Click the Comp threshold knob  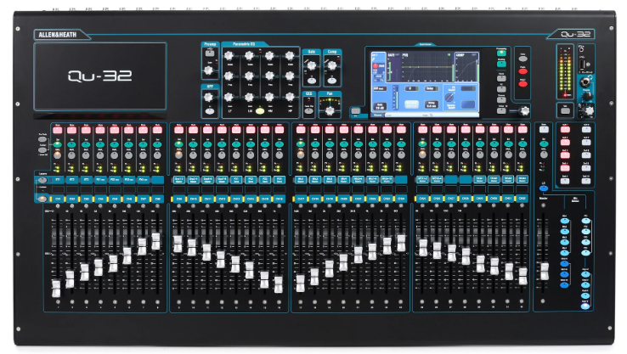[331, 65]
